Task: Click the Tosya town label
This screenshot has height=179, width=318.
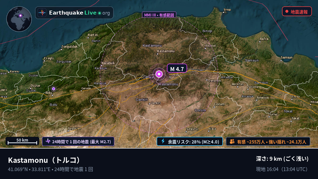Action: [174, 75]
